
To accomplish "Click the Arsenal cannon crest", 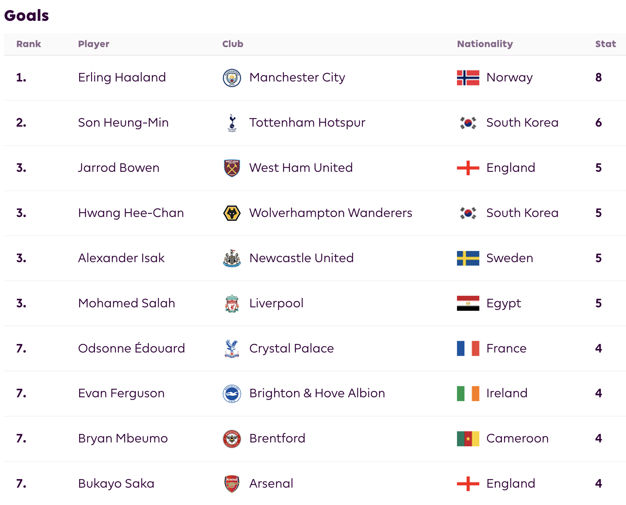I will click(232, 484).
